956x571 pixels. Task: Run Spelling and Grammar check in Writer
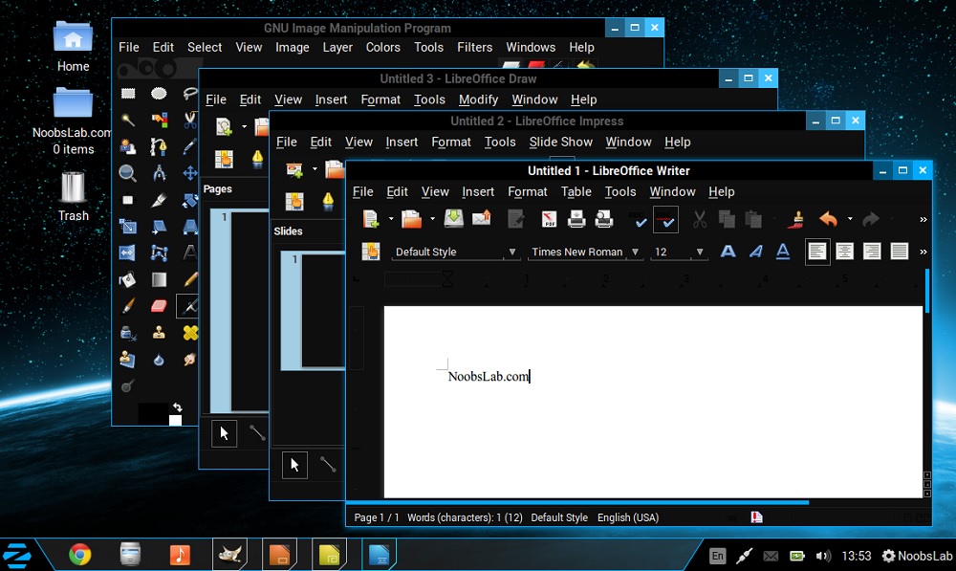(638, 219)
